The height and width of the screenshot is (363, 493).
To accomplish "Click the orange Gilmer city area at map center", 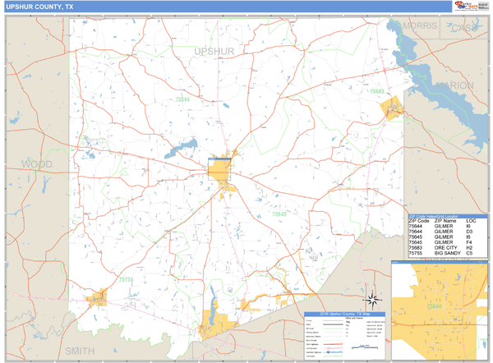I will click(219, 169).
